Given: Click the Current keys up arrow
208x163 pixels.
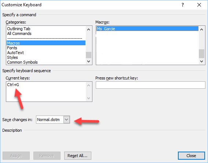Looking at the screenshot, I should tap(88, 85).
